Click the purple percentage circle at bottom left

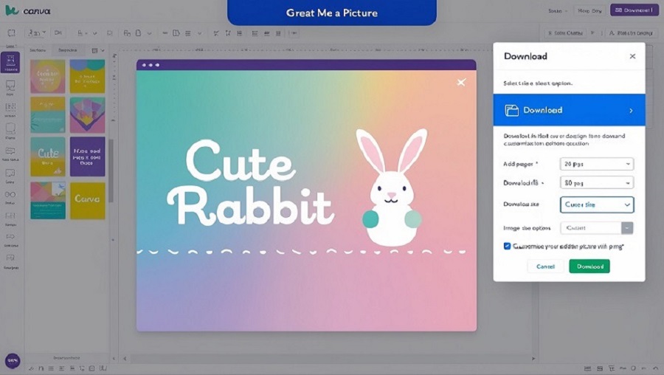pos(13,360)
